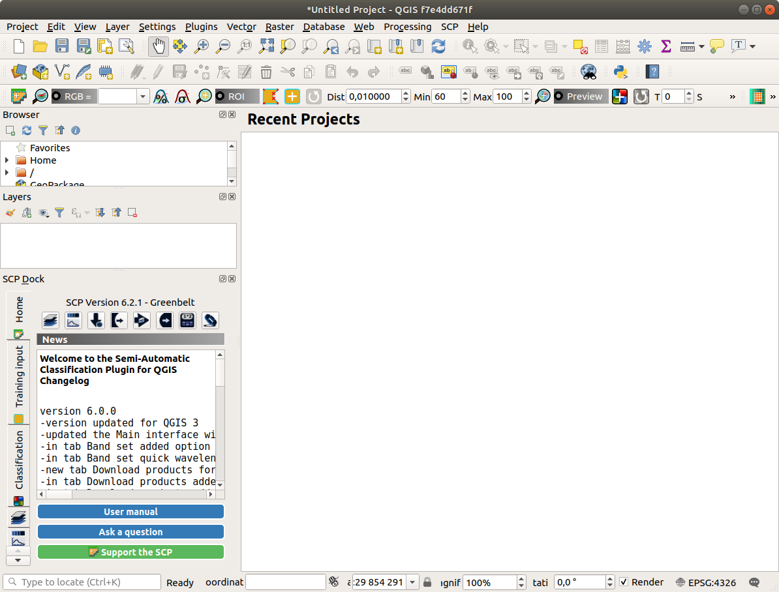779x592 pixels.
Task: Expand the Home folder in Browser
Action: coord(7,160)
